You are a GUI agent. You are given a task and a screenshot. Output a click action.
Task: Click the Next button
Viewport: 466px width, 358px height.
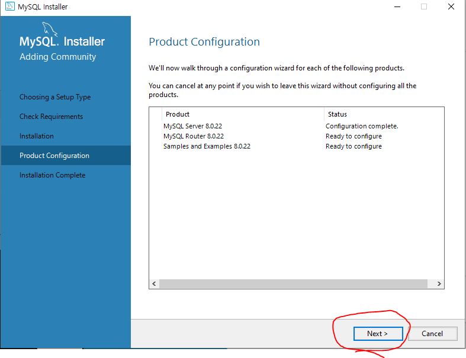point(378,334)
